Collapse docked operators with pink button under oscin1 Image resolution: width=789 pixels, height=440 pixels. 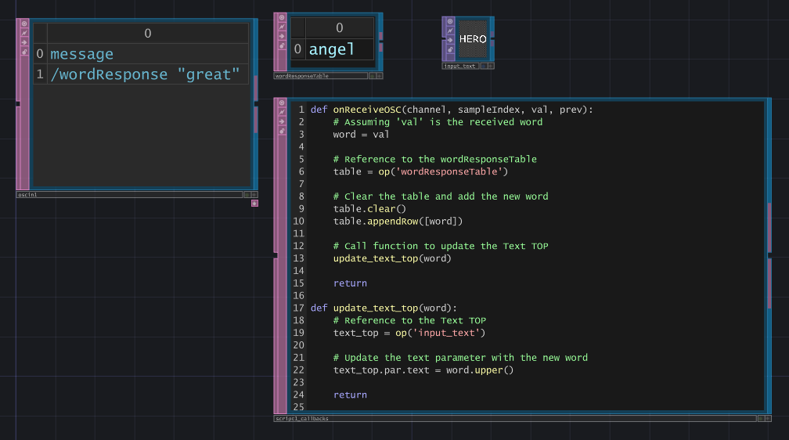coord(254,203)
